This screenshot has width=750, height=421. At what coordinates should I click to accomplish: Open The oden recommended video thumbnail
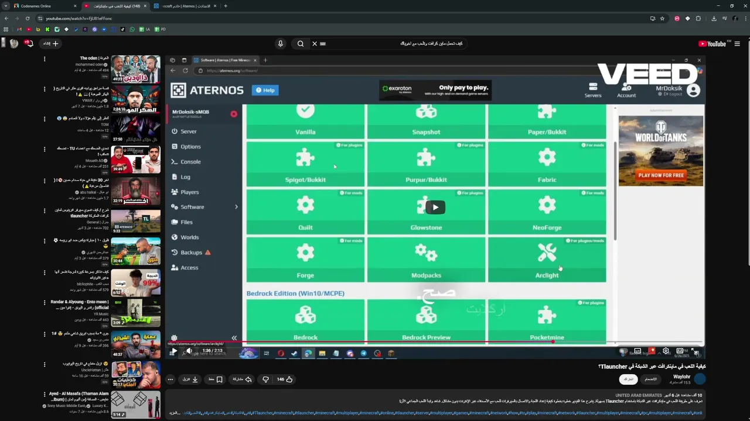(135, 69)
